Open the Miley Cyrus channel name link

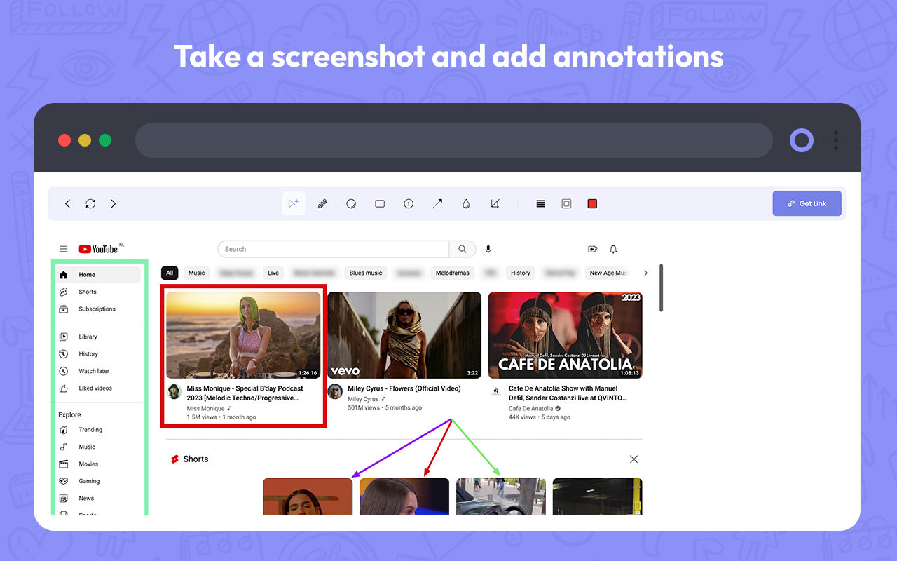coord(363,399)
